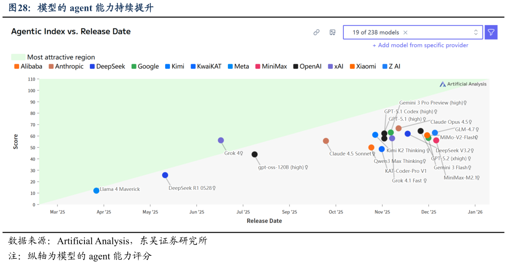The width and height of the screenshot is (507, 264).
Task: Toggle Anthropic series in the legend
Action: (66, 66)
